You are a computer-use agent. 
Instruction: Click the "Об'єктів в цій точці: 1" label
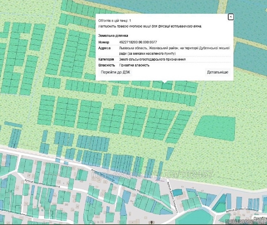[115, 21]
